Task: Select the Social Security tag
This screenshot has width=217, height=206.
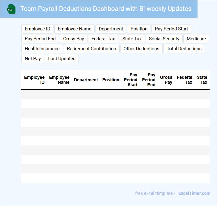Action: click(164, 39)
